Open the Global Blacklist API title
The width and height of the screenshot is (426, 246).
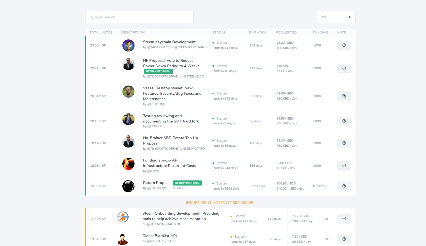pyautogui.click(x=160, y=236)
